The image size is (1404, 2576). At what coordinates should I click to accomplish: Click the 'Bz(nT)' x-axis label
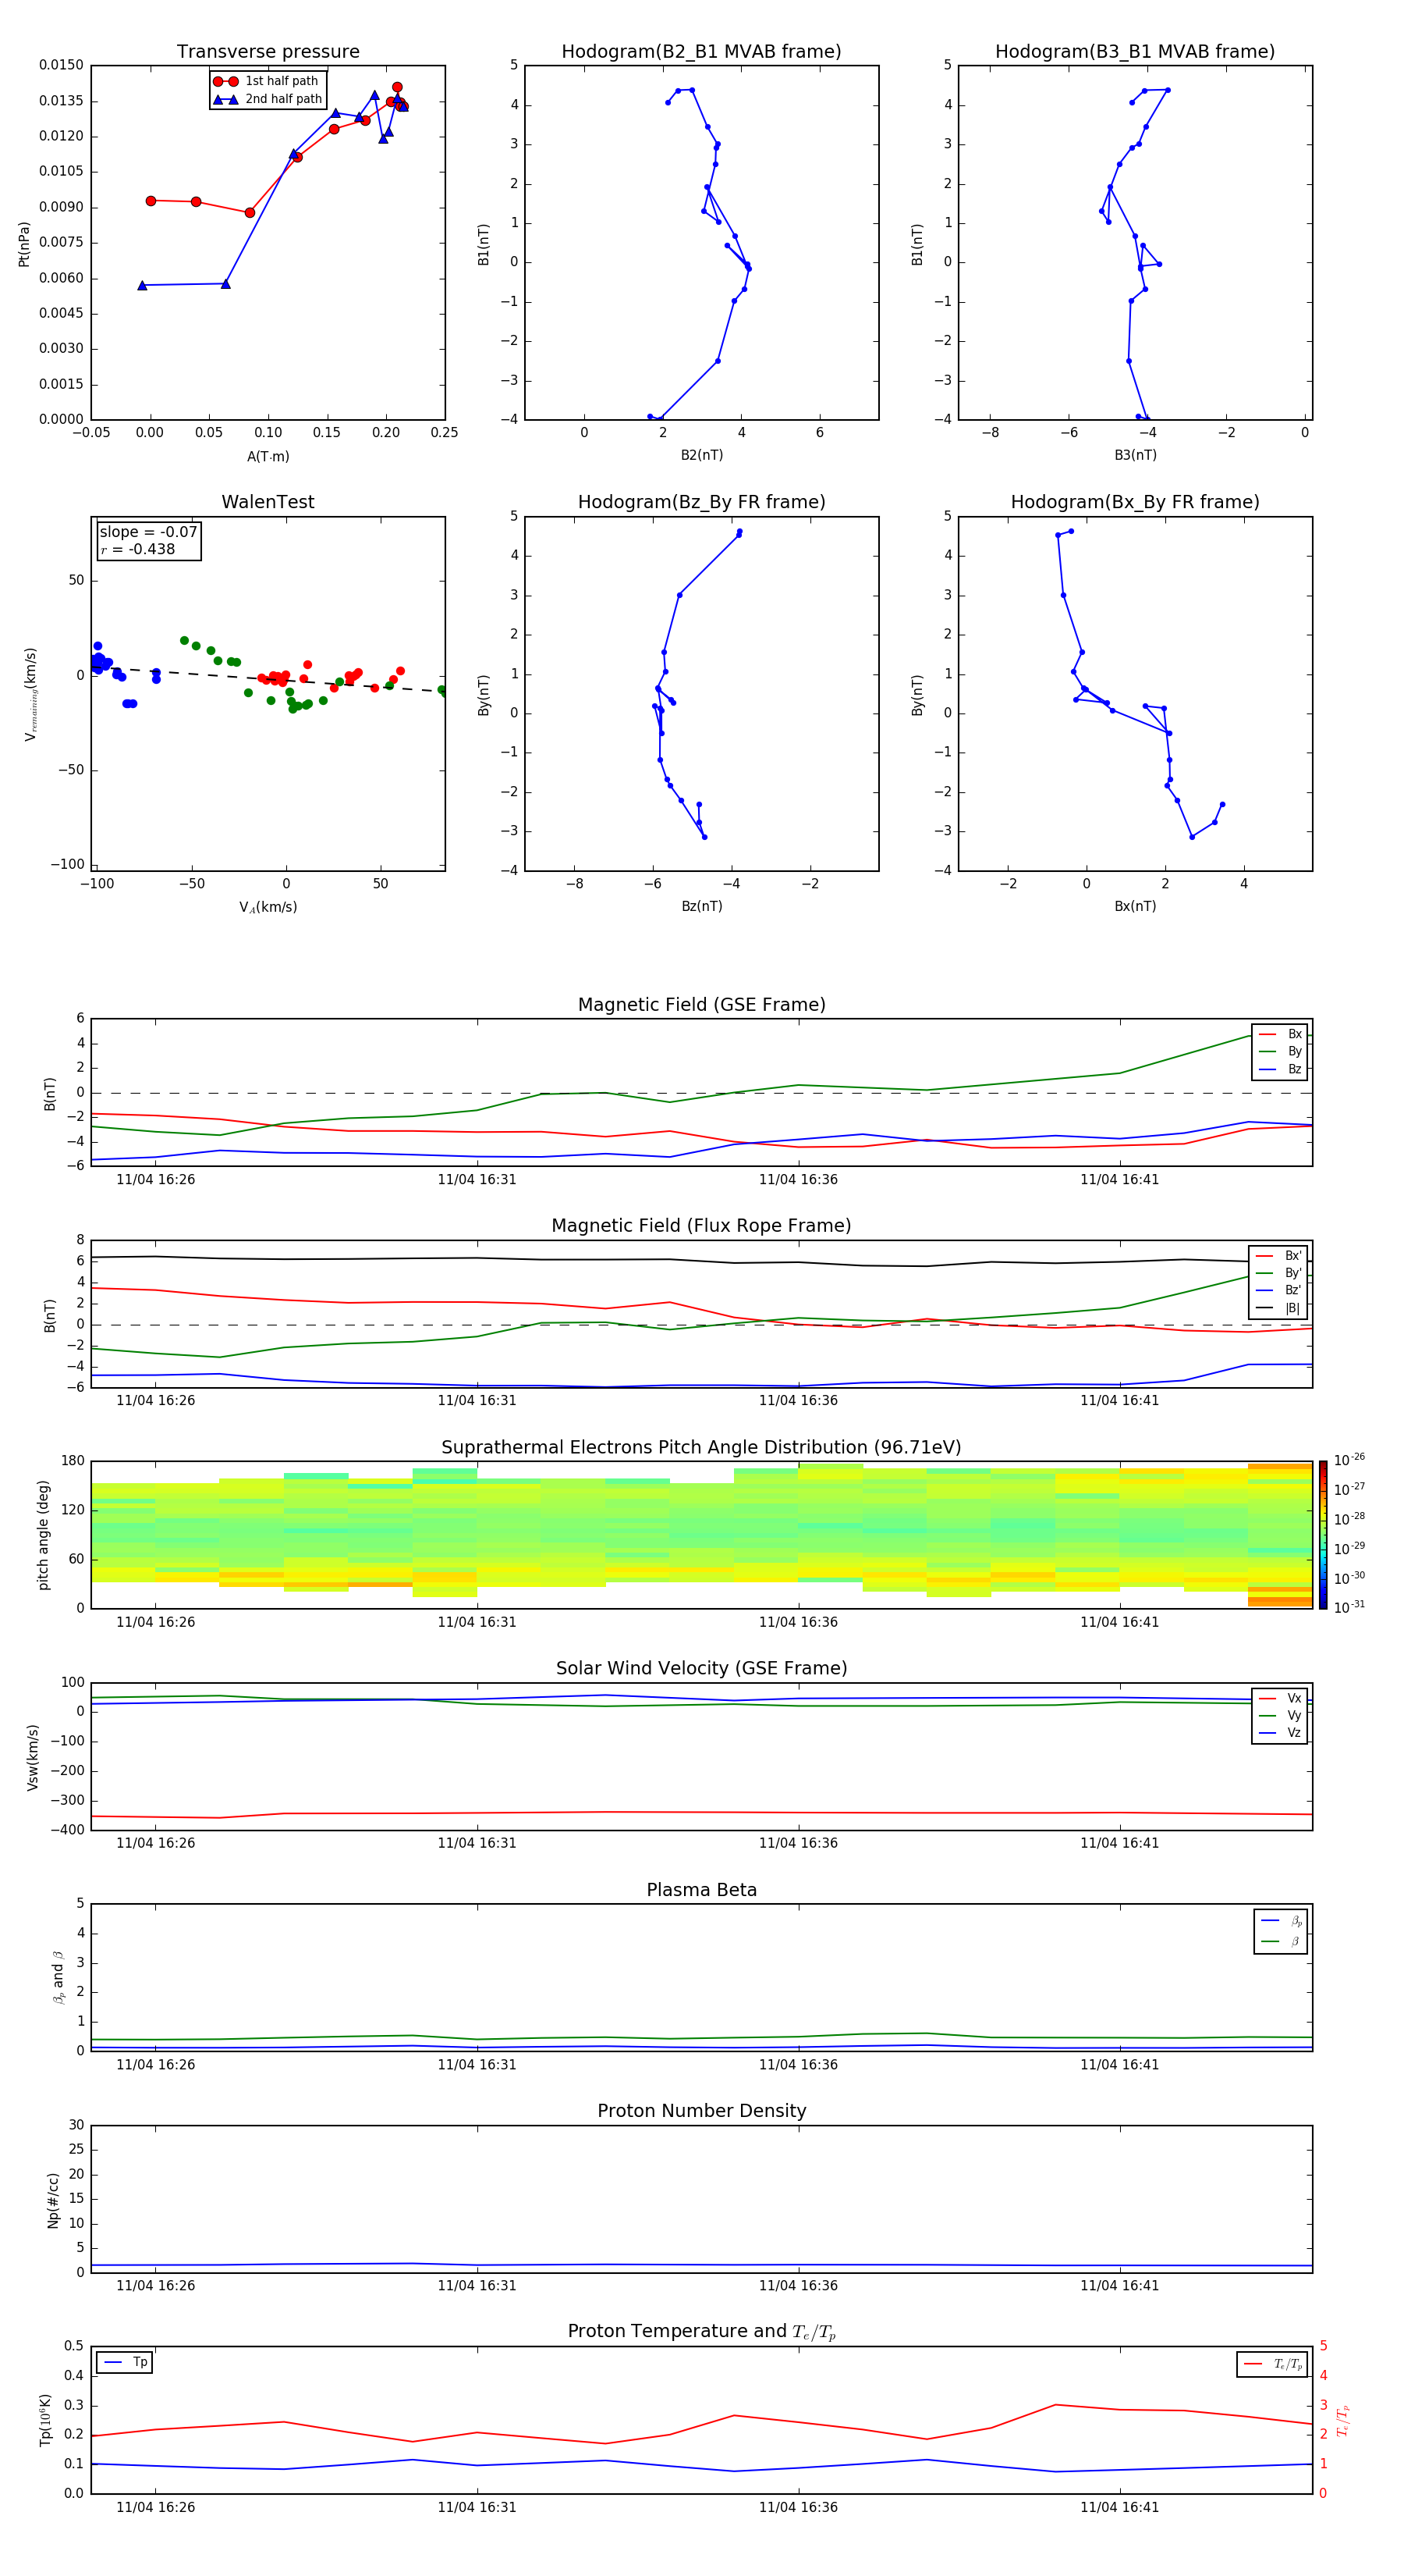[x=701, y=906]
